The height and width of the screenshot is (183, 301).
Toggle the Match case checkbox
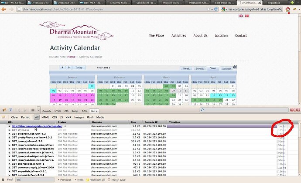109,180
